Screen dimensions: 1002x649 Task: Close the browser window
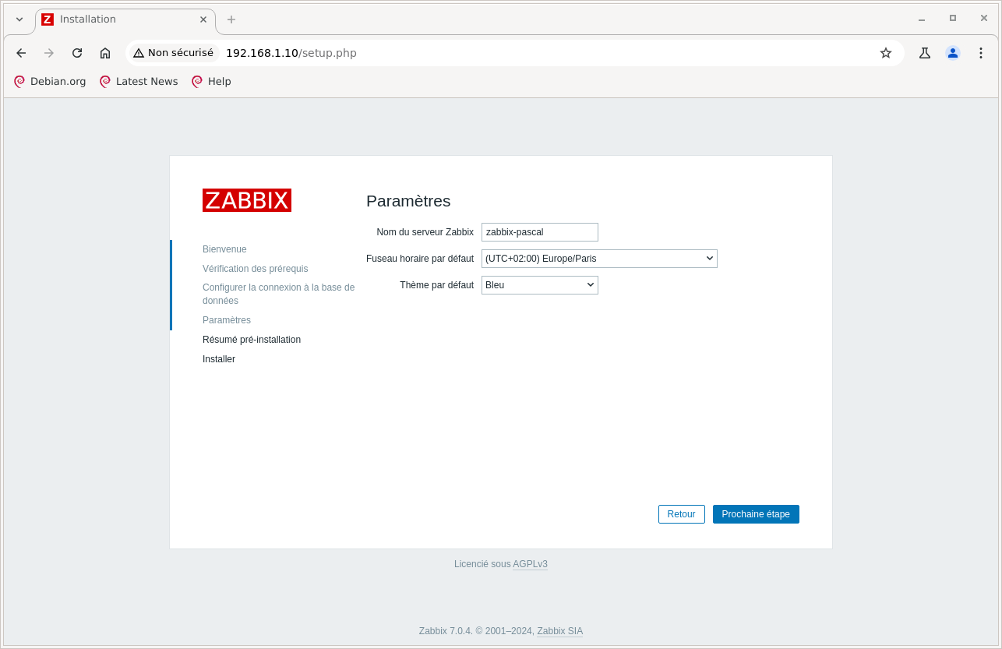[983, 19]
